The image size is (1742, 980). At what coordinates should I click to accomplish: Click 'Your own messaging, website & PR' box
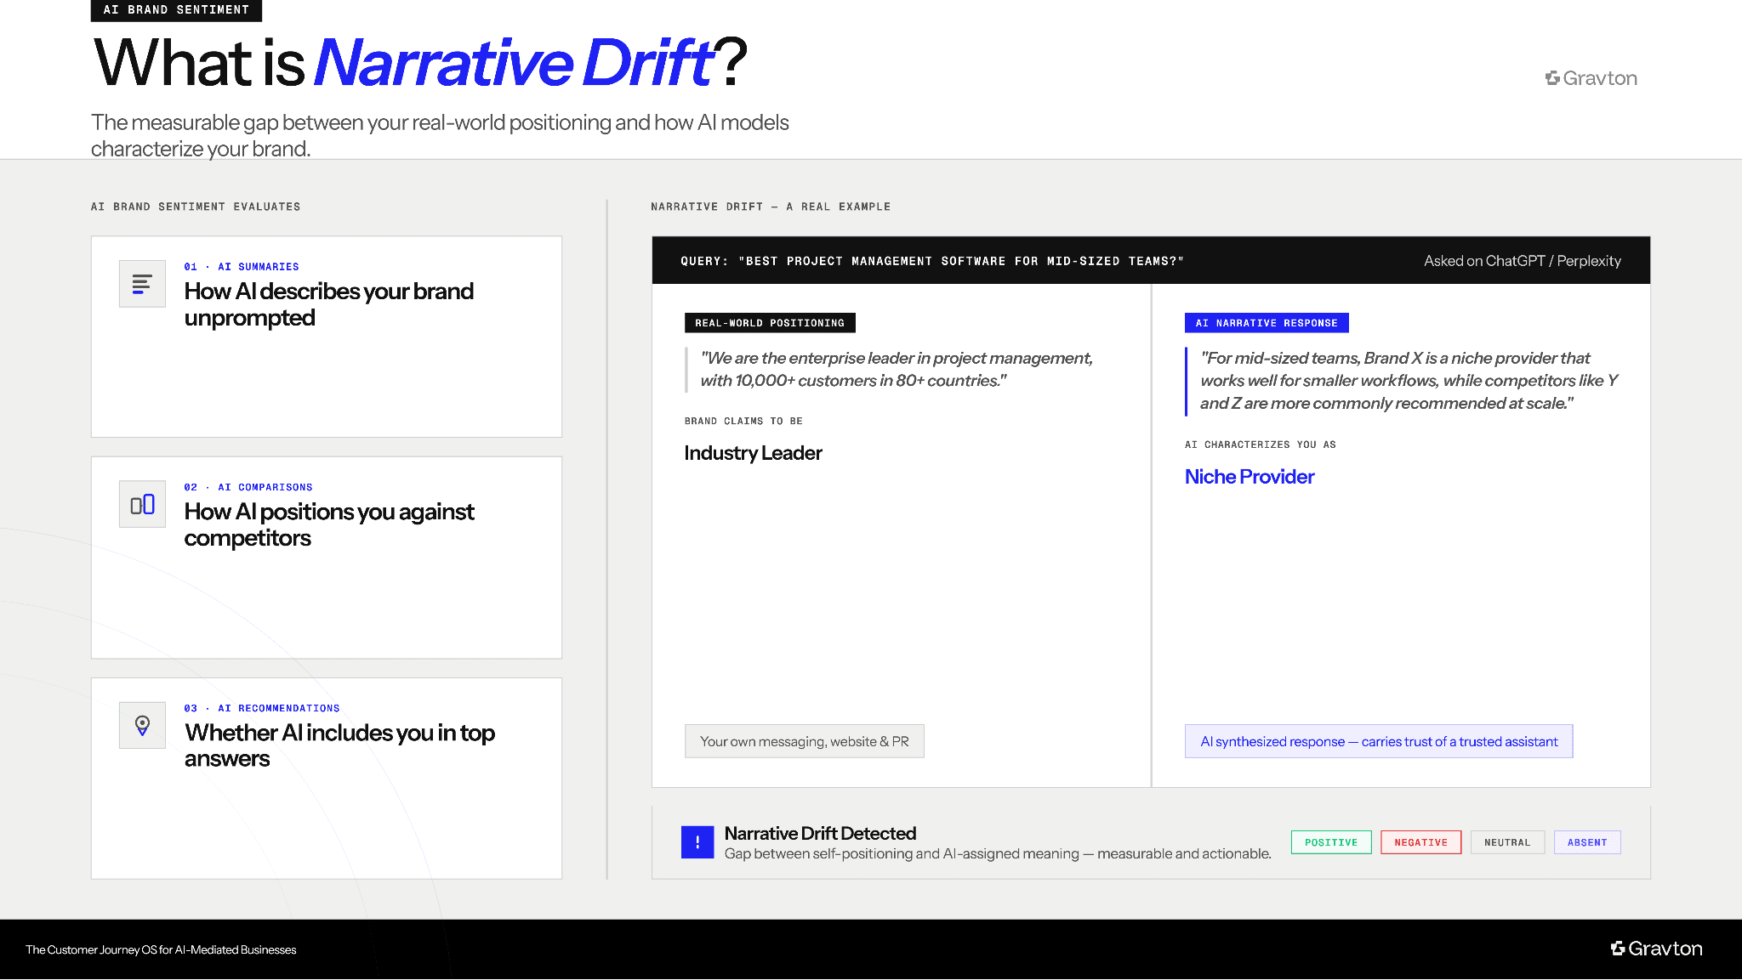coord(804,741)
